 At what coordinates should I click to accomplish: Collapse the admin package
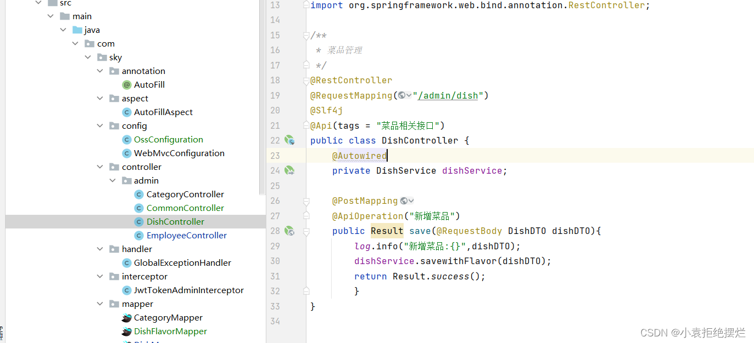click(x=113, y=181)
